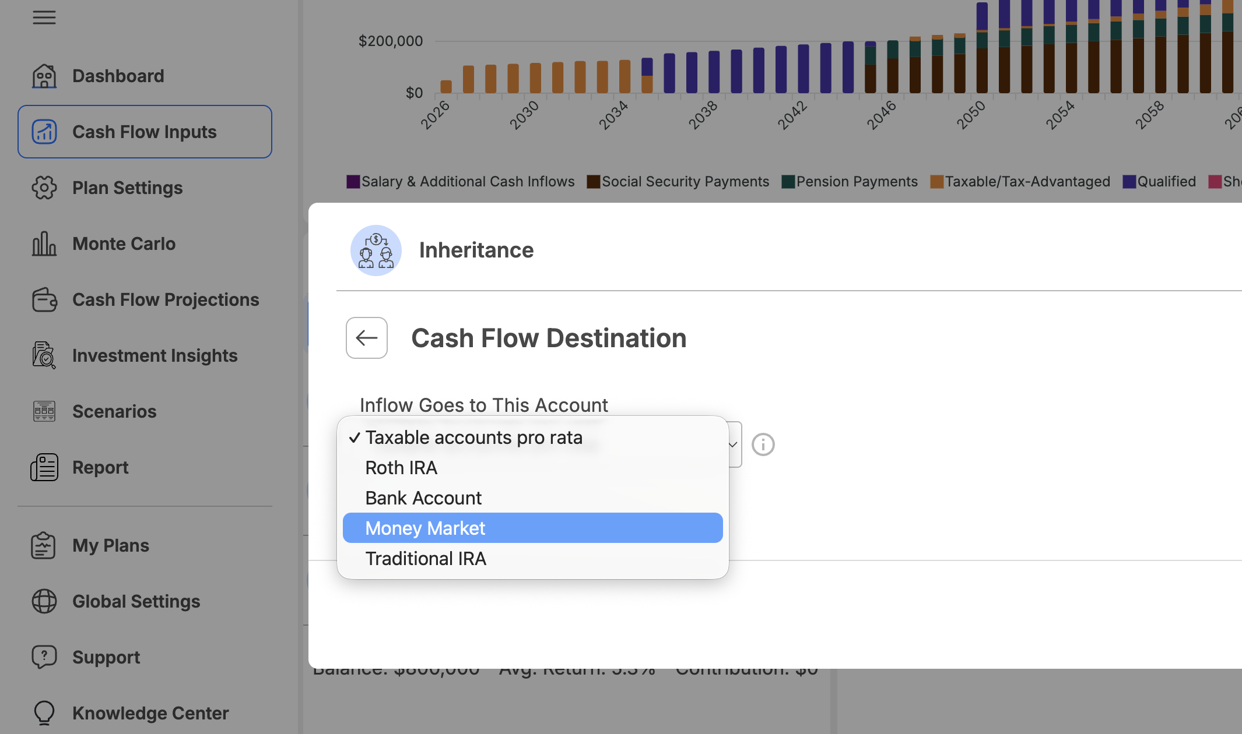The image size is (1242, 734).
Task: Click the Investment Insights icon
Action: tap(44, 355)
